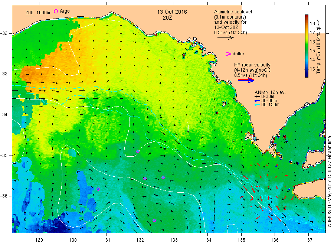334x245 pixels.
Task: Click the HF radar red-blue velocity arrow
Action: (246, 80)
